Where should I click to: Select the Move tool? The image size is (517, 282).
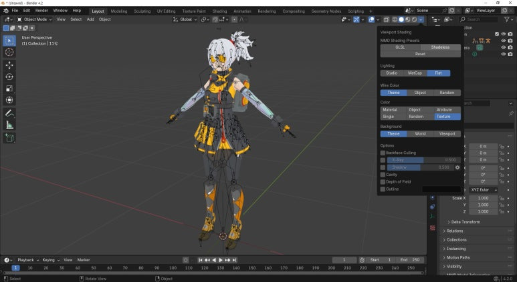coord(9,65)
